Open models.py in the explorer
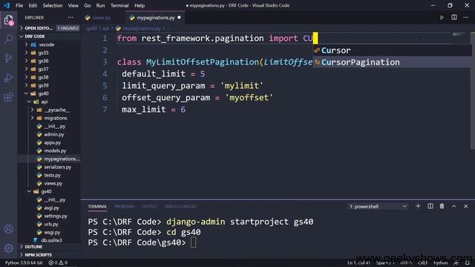The height and width of the screenshot is (267, 475). coord(50,151)
